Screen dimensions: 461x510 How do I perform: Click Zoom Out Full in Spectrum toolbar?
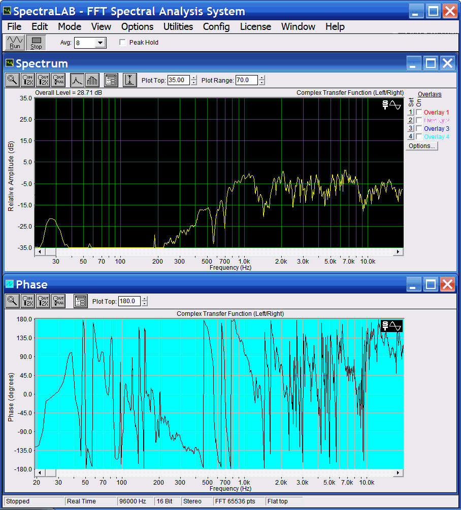tap(59, 80)
